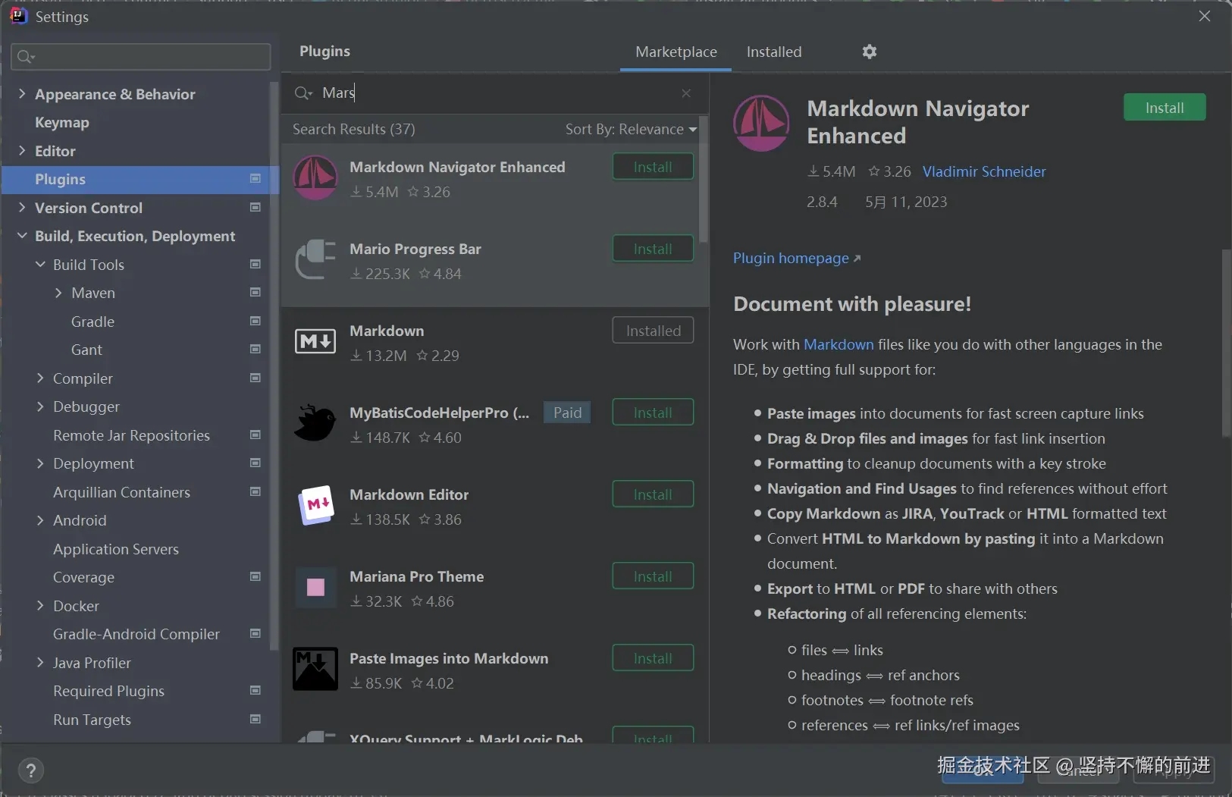Open the Plugin homepage link
This screenshot has width=1232, height=797.
[797, 259]
